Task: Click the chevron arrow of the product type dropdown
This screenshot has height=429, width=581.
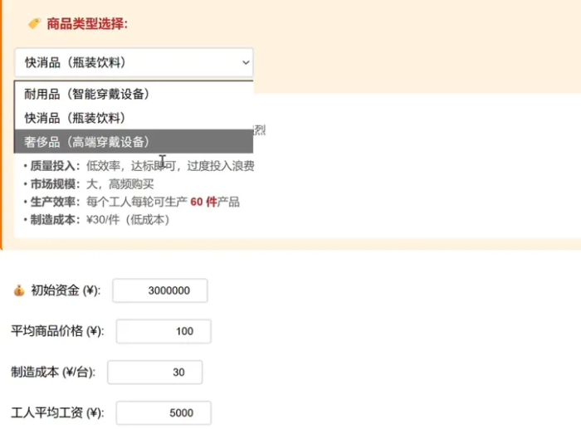Action: 245,62
